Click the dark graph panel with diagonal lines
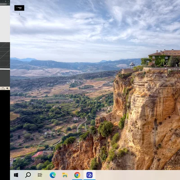Image resolution: width=180 pixels, height=180 pixels. [5, 55]
